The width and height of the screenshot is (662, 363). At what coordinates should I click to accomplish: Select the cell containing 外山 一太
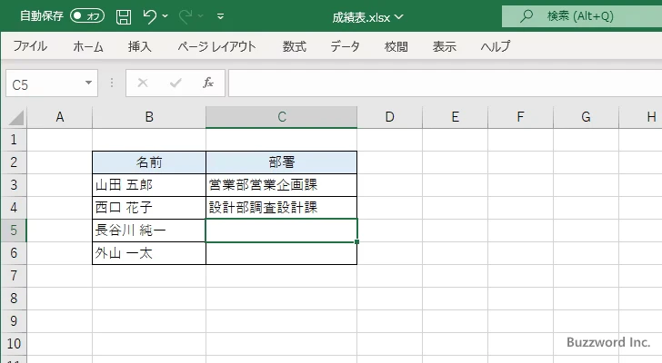tap(149, 253)
